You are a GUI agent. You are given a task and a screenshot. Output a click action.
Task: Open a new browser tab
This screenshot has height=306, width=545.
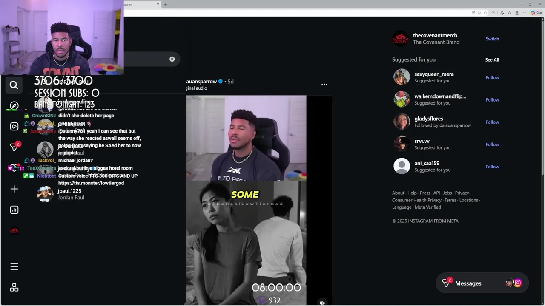(x=166, y=4)
